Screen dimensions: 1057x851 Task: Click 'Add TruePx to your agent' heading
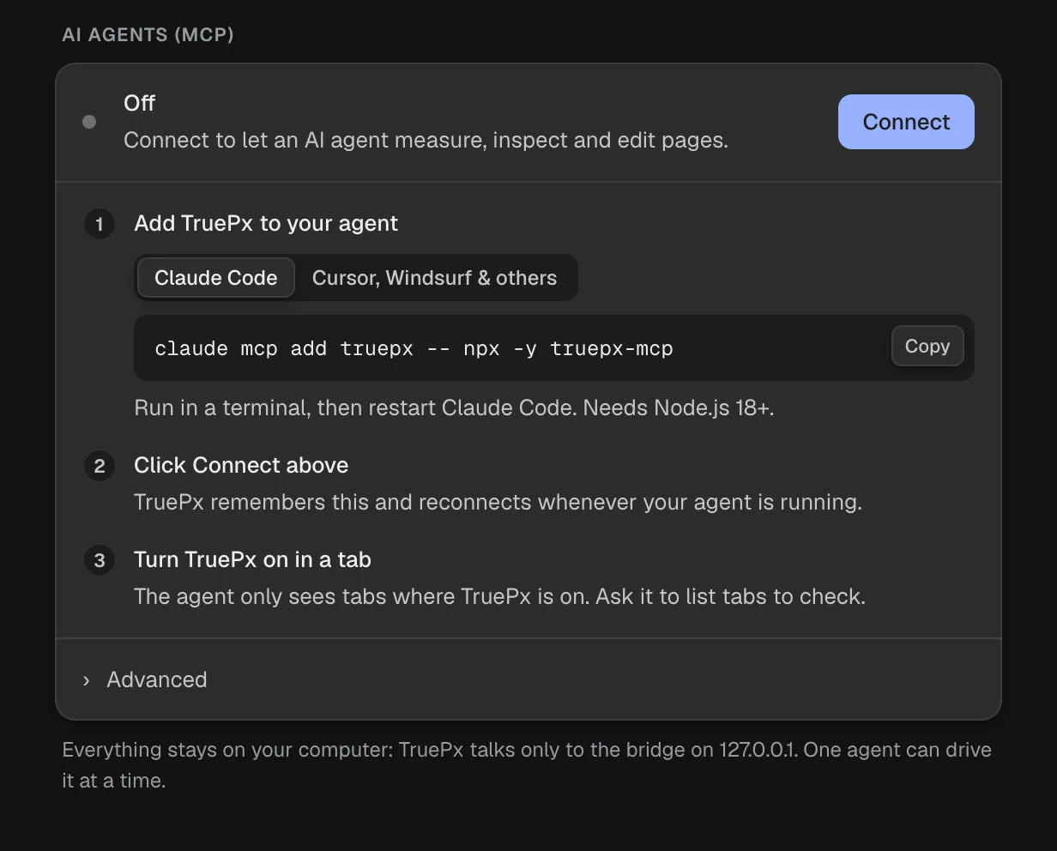coord(266,223)
